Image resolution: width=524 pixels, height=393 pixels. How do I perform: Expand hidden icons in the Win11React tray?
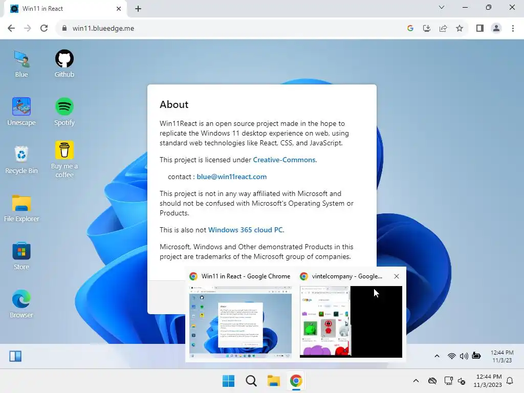437,356
